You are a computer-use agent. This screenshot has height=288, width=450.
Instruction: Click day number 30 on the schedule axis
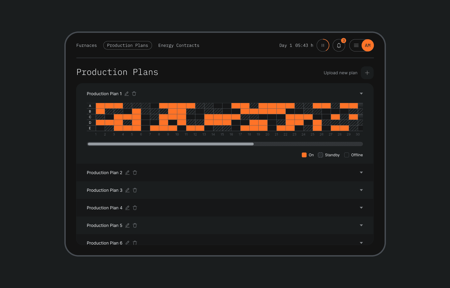coord(358,134)
